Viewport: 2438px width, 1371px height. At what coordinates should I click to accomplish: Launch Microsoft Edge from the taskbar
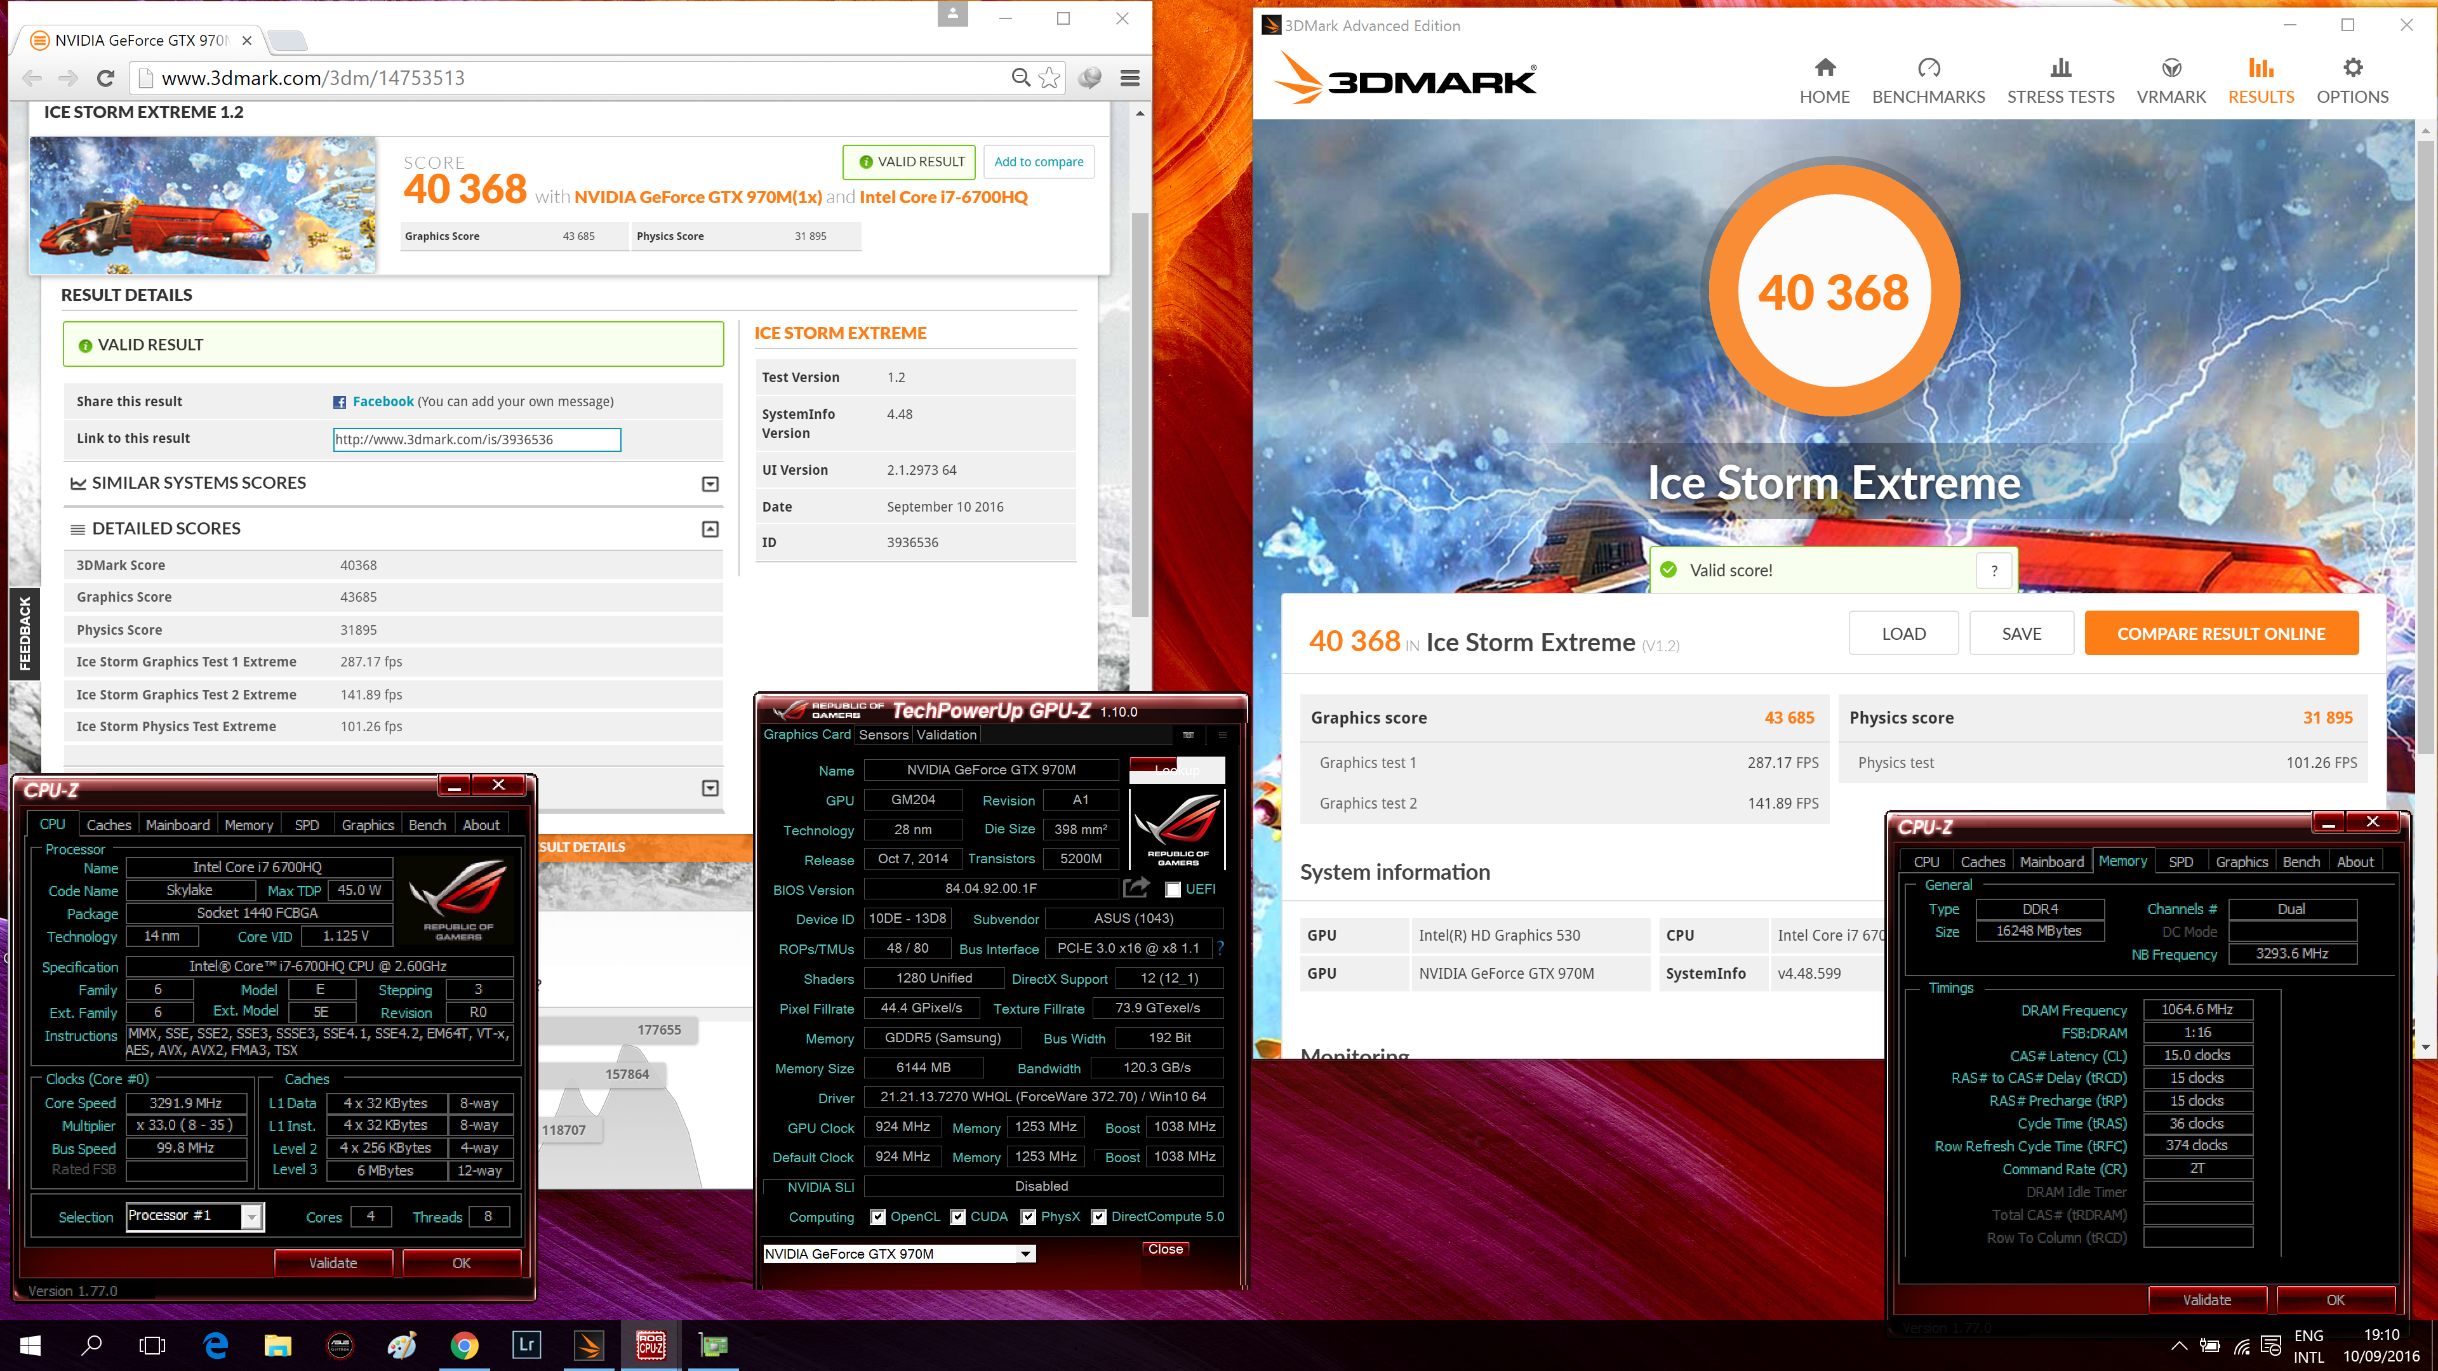(216, 1346)
